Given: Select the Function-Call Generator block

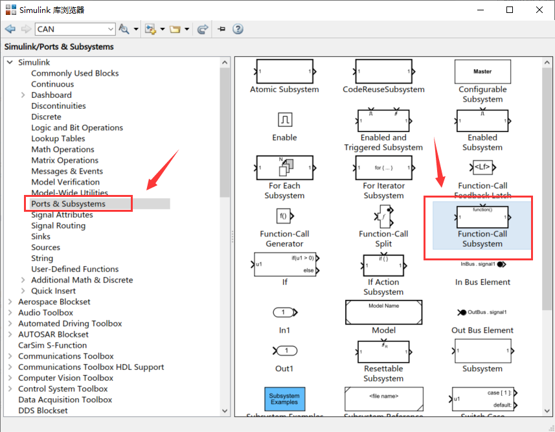Looking at the screenshot, I should point(284,216).
